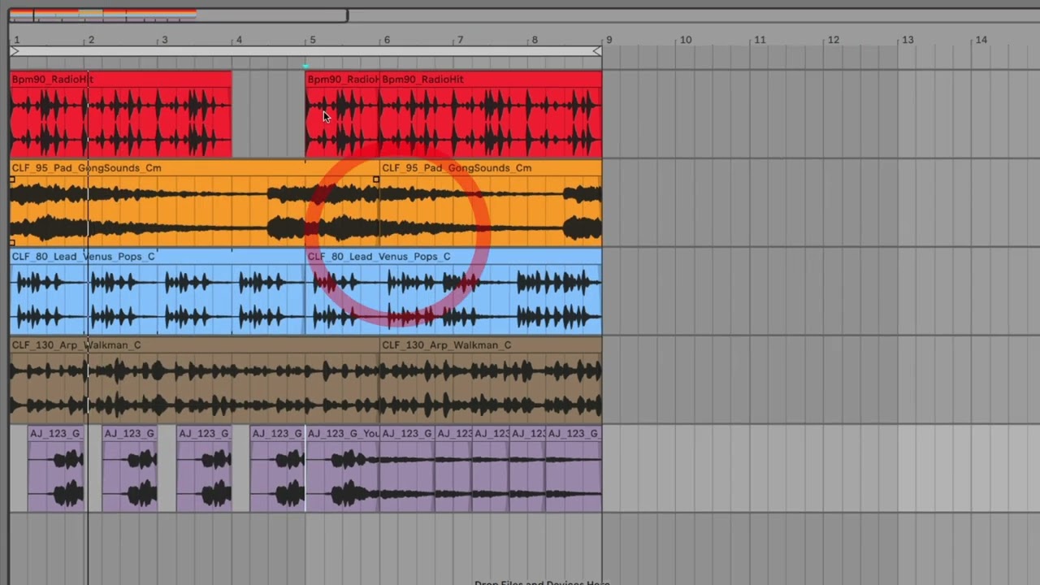Select the AJ_123_G clip starting at bar 6
Viewport: 1040px width, 585px height.
[x=407, y=469]
